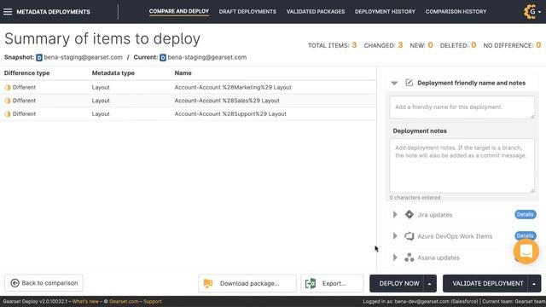Click the Export button
546x307 pixels.
[332, 283]
